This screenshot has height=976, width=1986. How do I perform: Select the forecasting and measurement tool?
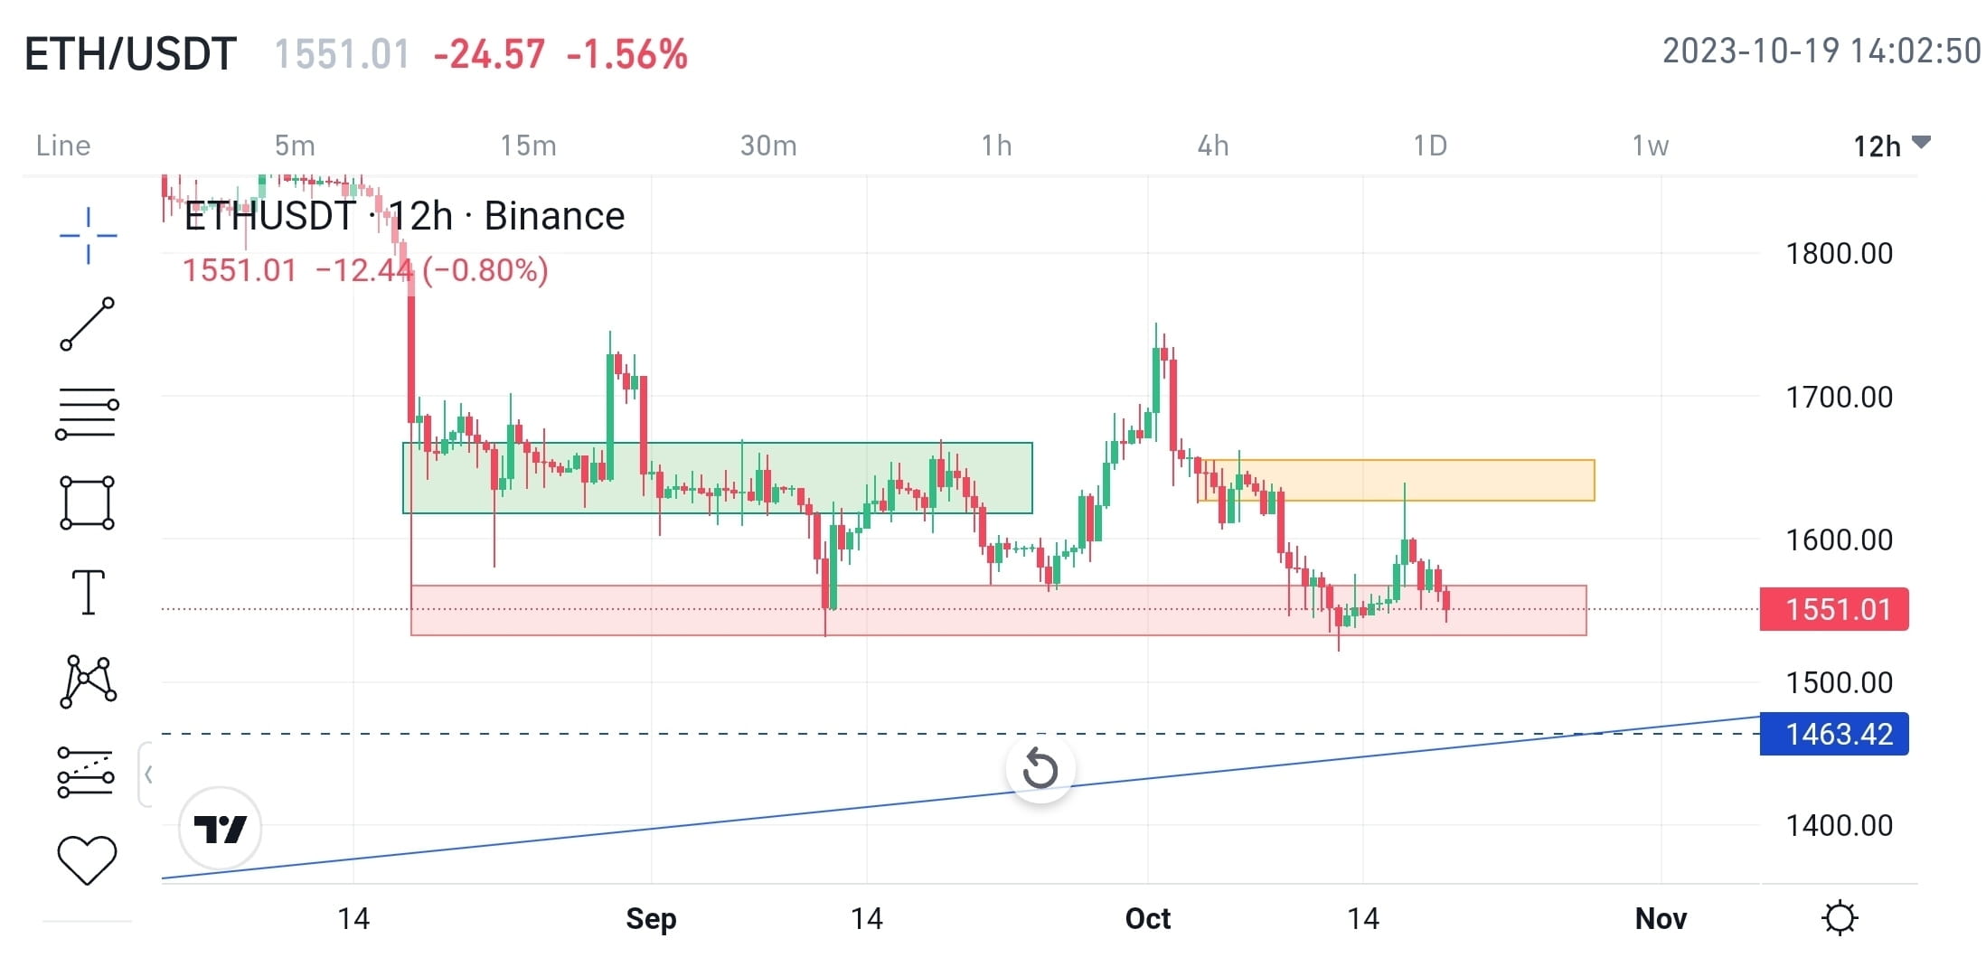click(87, 773)
